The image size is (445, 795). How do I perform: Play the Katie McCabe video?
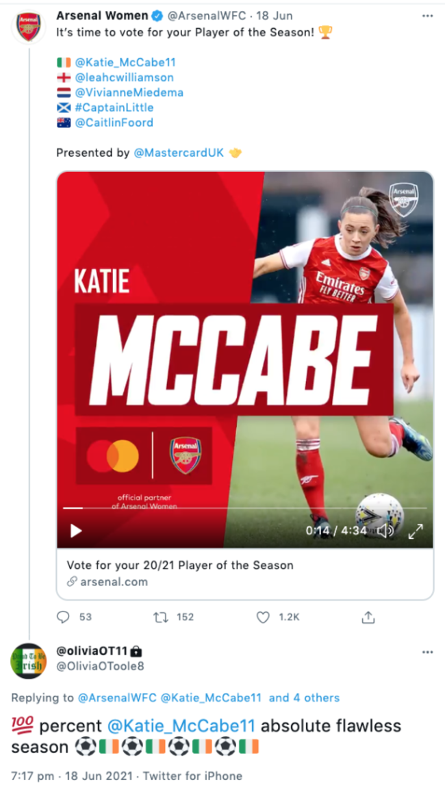tap(76, 531)
